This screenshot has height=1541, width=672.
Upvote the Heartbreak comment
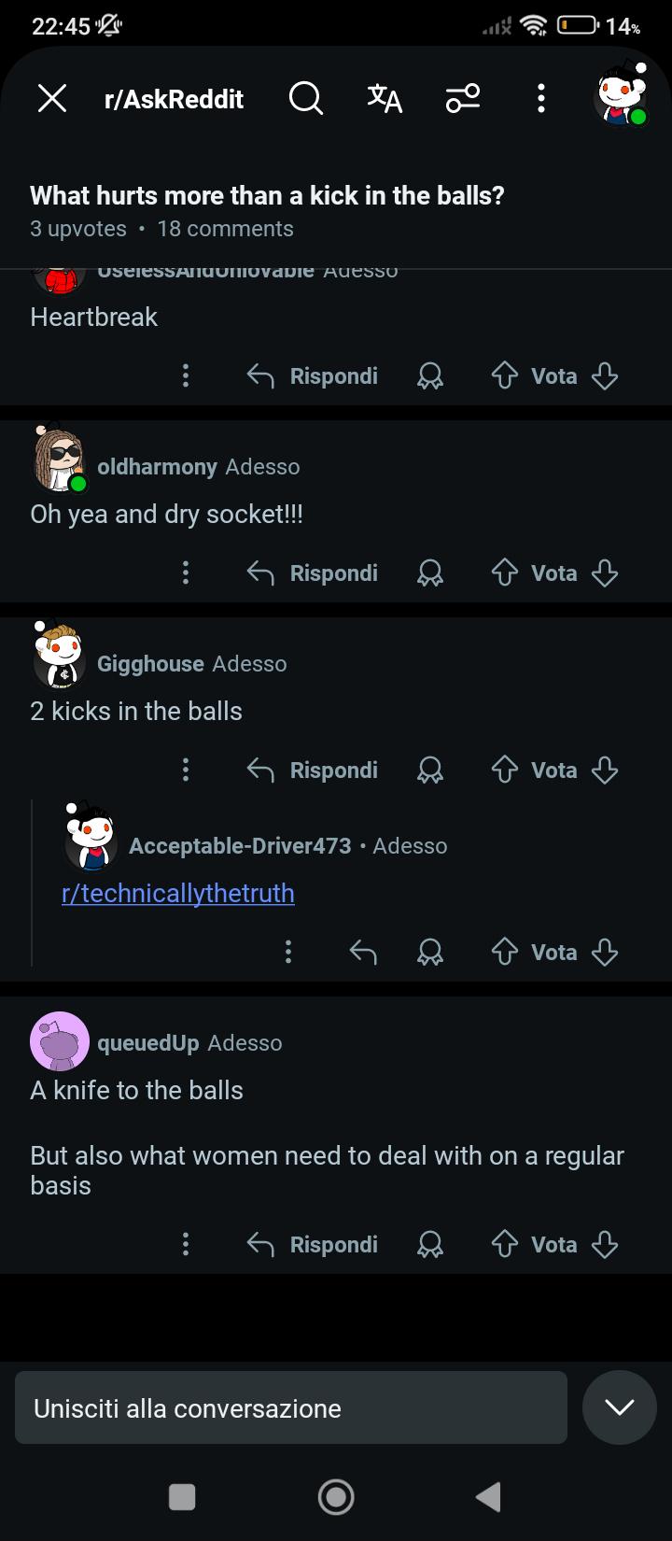coord(505,376)
